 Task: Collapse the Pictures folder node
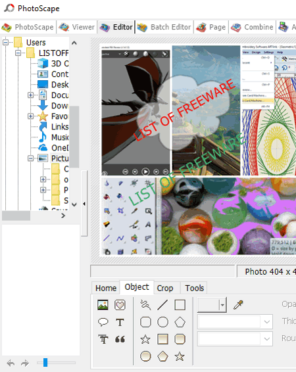point(30,158)
